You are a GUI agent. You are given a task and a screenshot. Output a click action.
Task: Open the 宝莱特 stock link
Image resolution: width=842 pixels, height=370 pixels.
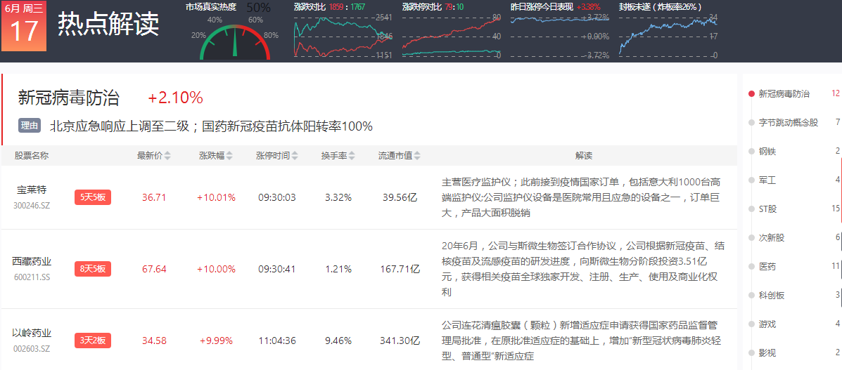(x=32, y=190)
